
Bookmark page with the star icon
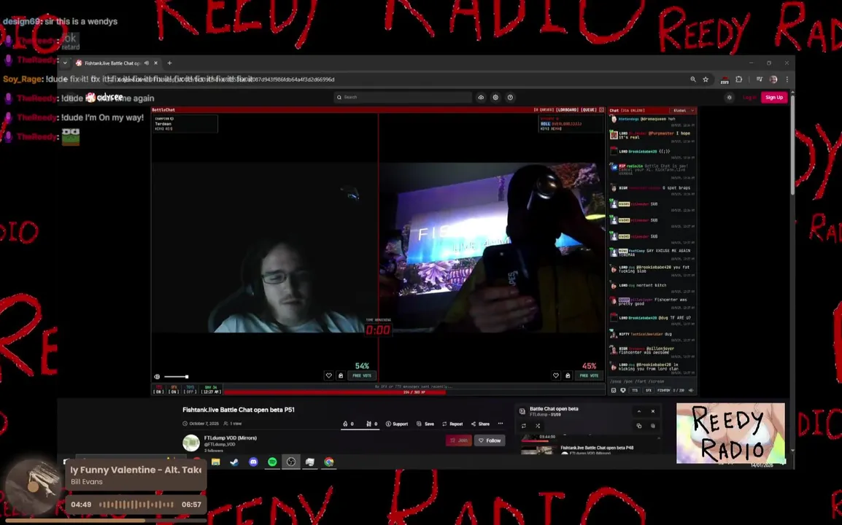coord(706,79)
